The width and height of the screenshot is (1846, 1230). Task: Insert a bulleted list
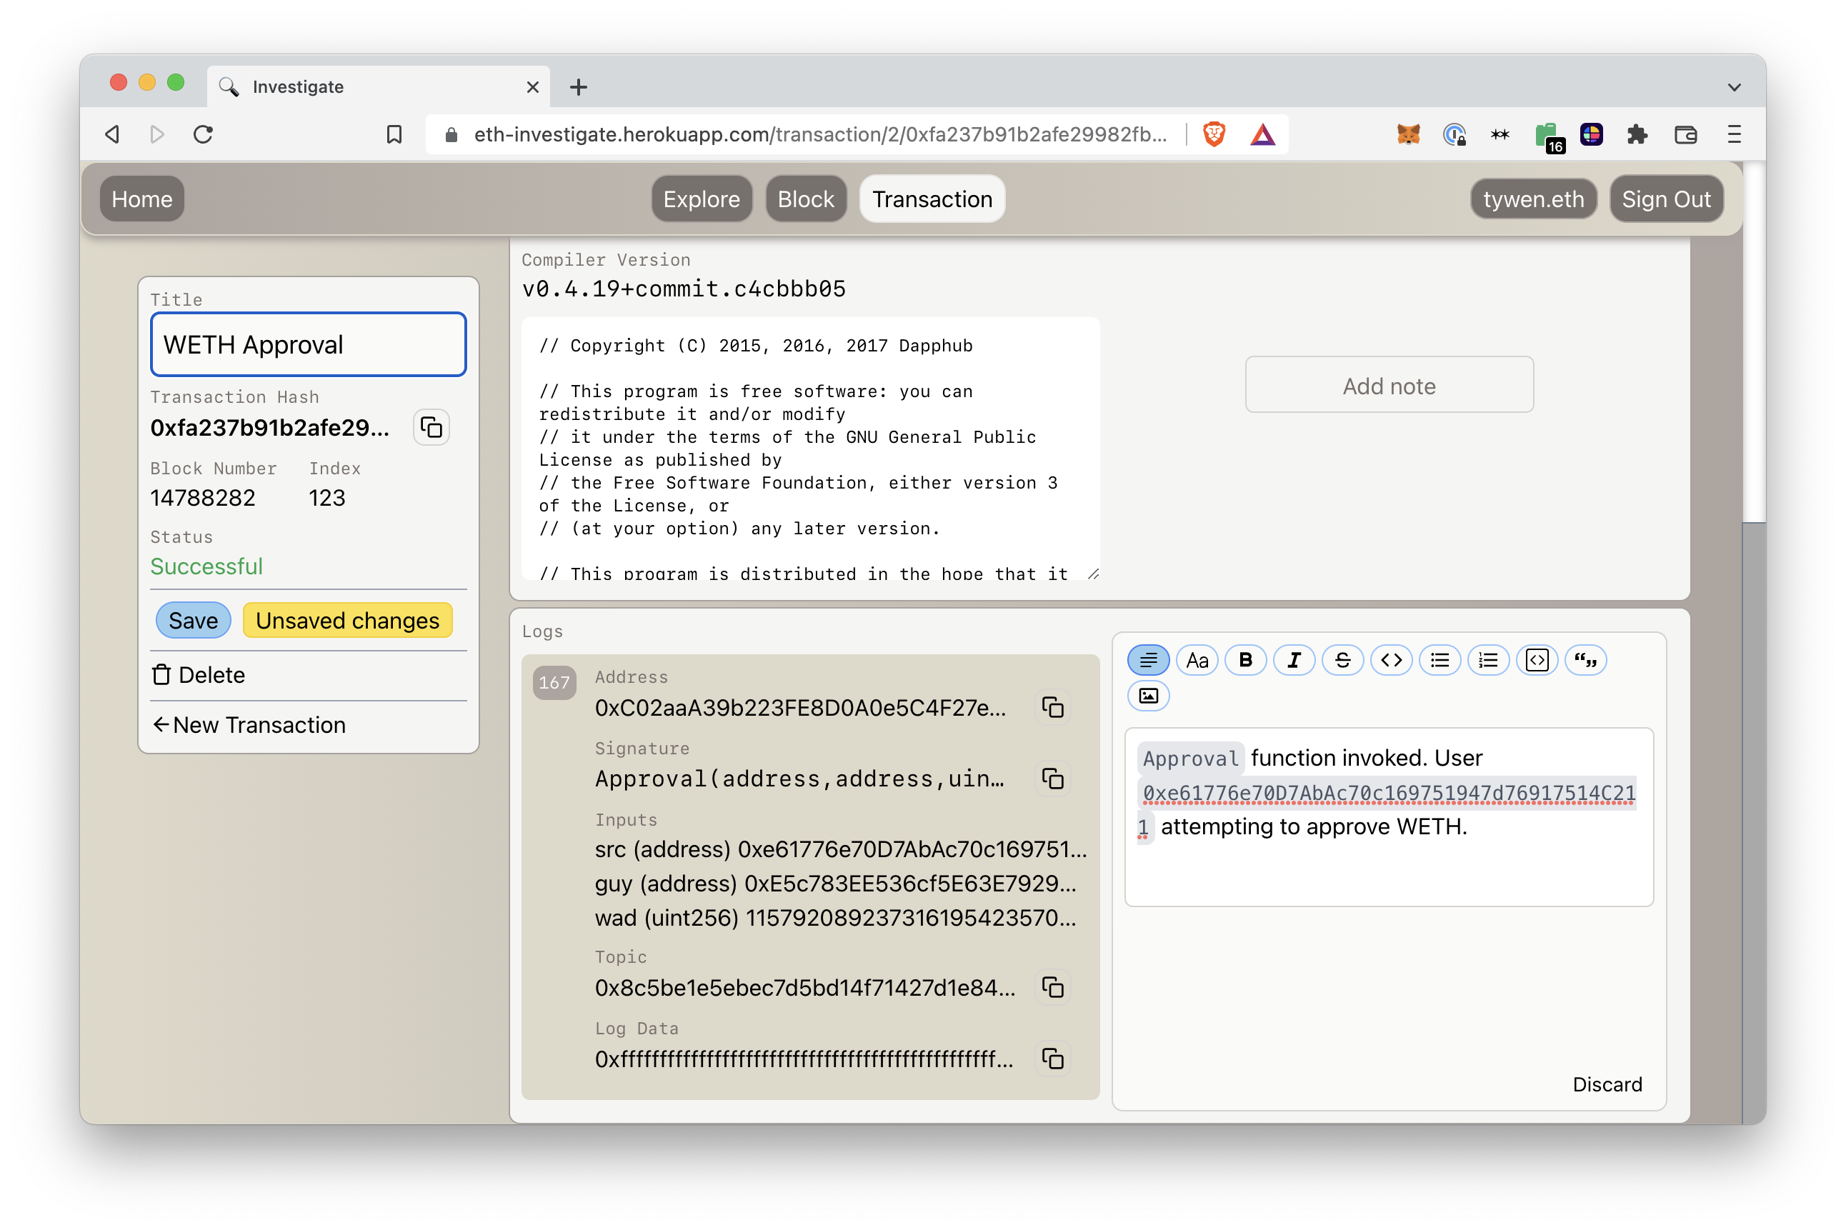[1440, 661]
